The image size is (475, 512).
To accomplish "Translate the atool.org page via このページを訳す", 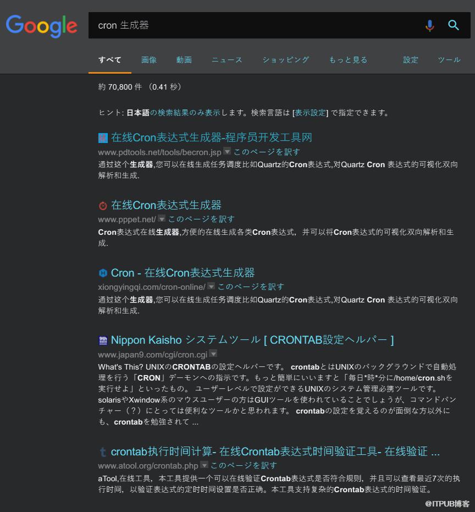I will pyautogui.click(x=244, y=466).
